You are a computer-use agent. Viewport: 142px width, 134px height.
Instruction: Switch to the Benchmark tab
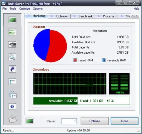point(83,16)
